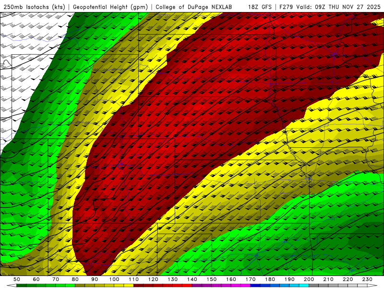Click the bright yellow swatch just left of 110

(x=129, y=285)
